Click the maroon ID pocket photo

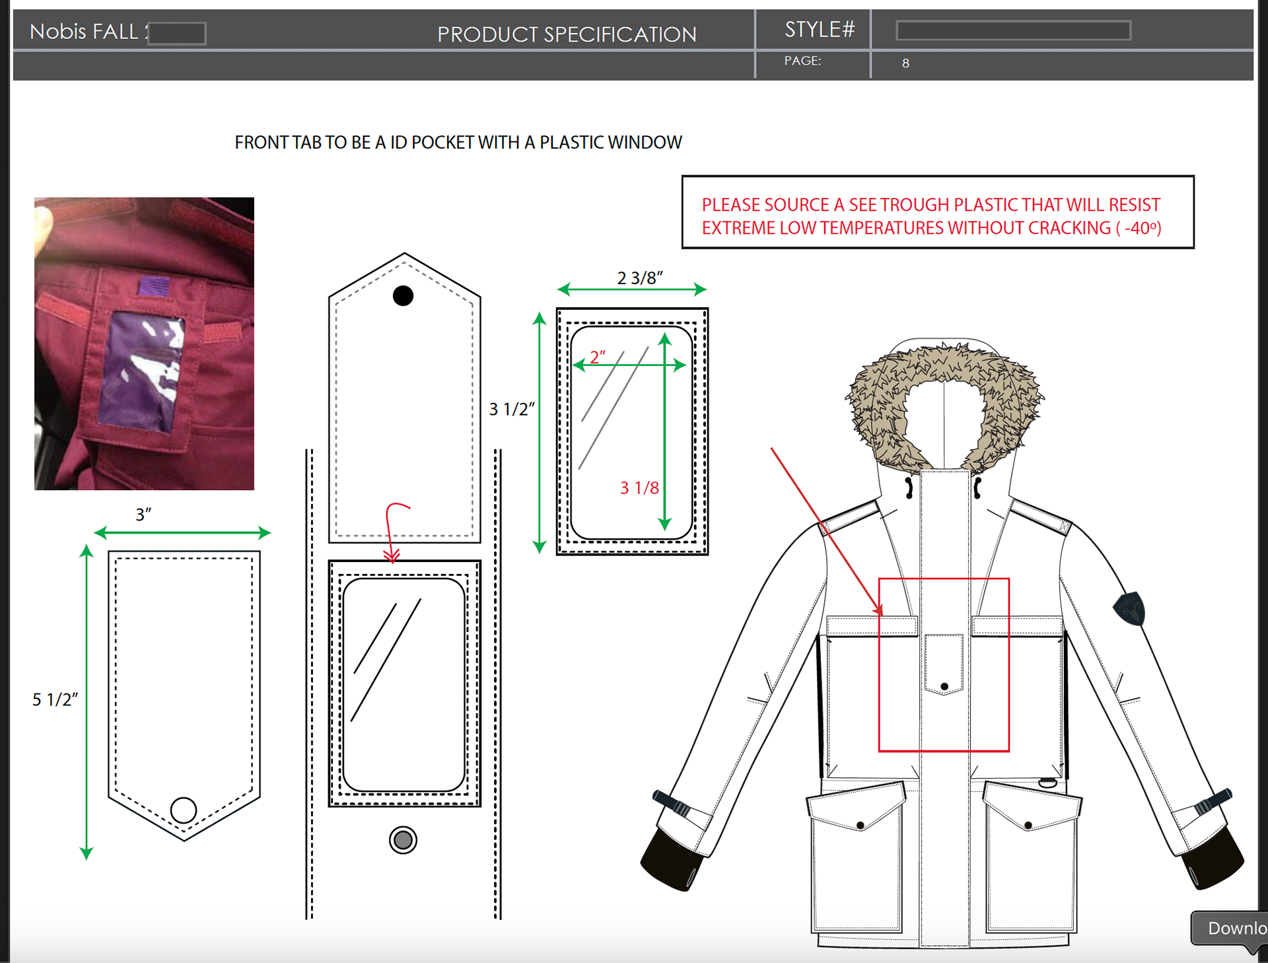[x=144, y=343]
